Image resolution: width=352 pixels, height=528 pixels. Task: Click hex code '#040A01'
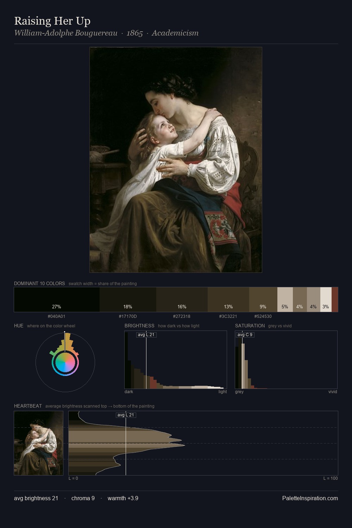pos(57,316)
